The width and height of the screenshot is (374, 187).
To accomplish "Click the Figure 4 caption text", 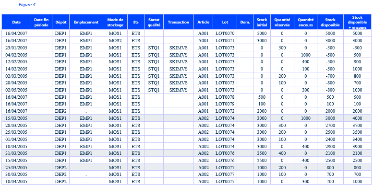I will tap(27, 4).
